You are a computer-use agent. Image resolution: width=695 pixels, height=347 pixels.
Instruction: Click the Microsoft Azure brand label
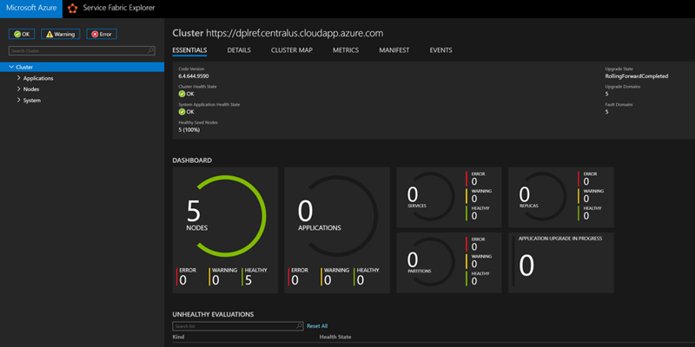(31, 9)
